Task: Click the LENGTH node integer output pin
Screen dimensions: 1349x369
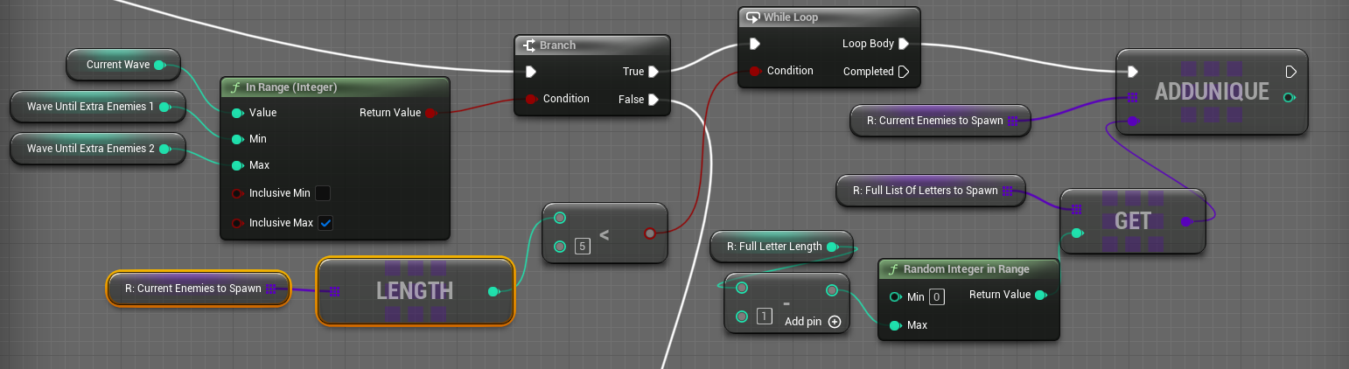Action: tap(493, 291)
